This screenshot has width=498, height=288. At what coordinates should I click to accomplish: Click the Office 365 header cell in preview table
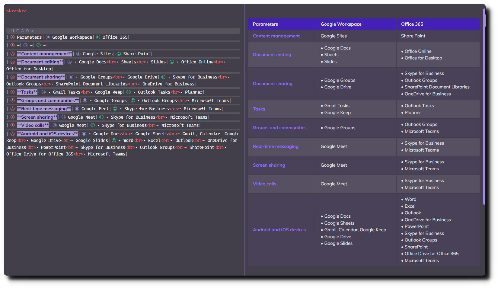[438, 24]
